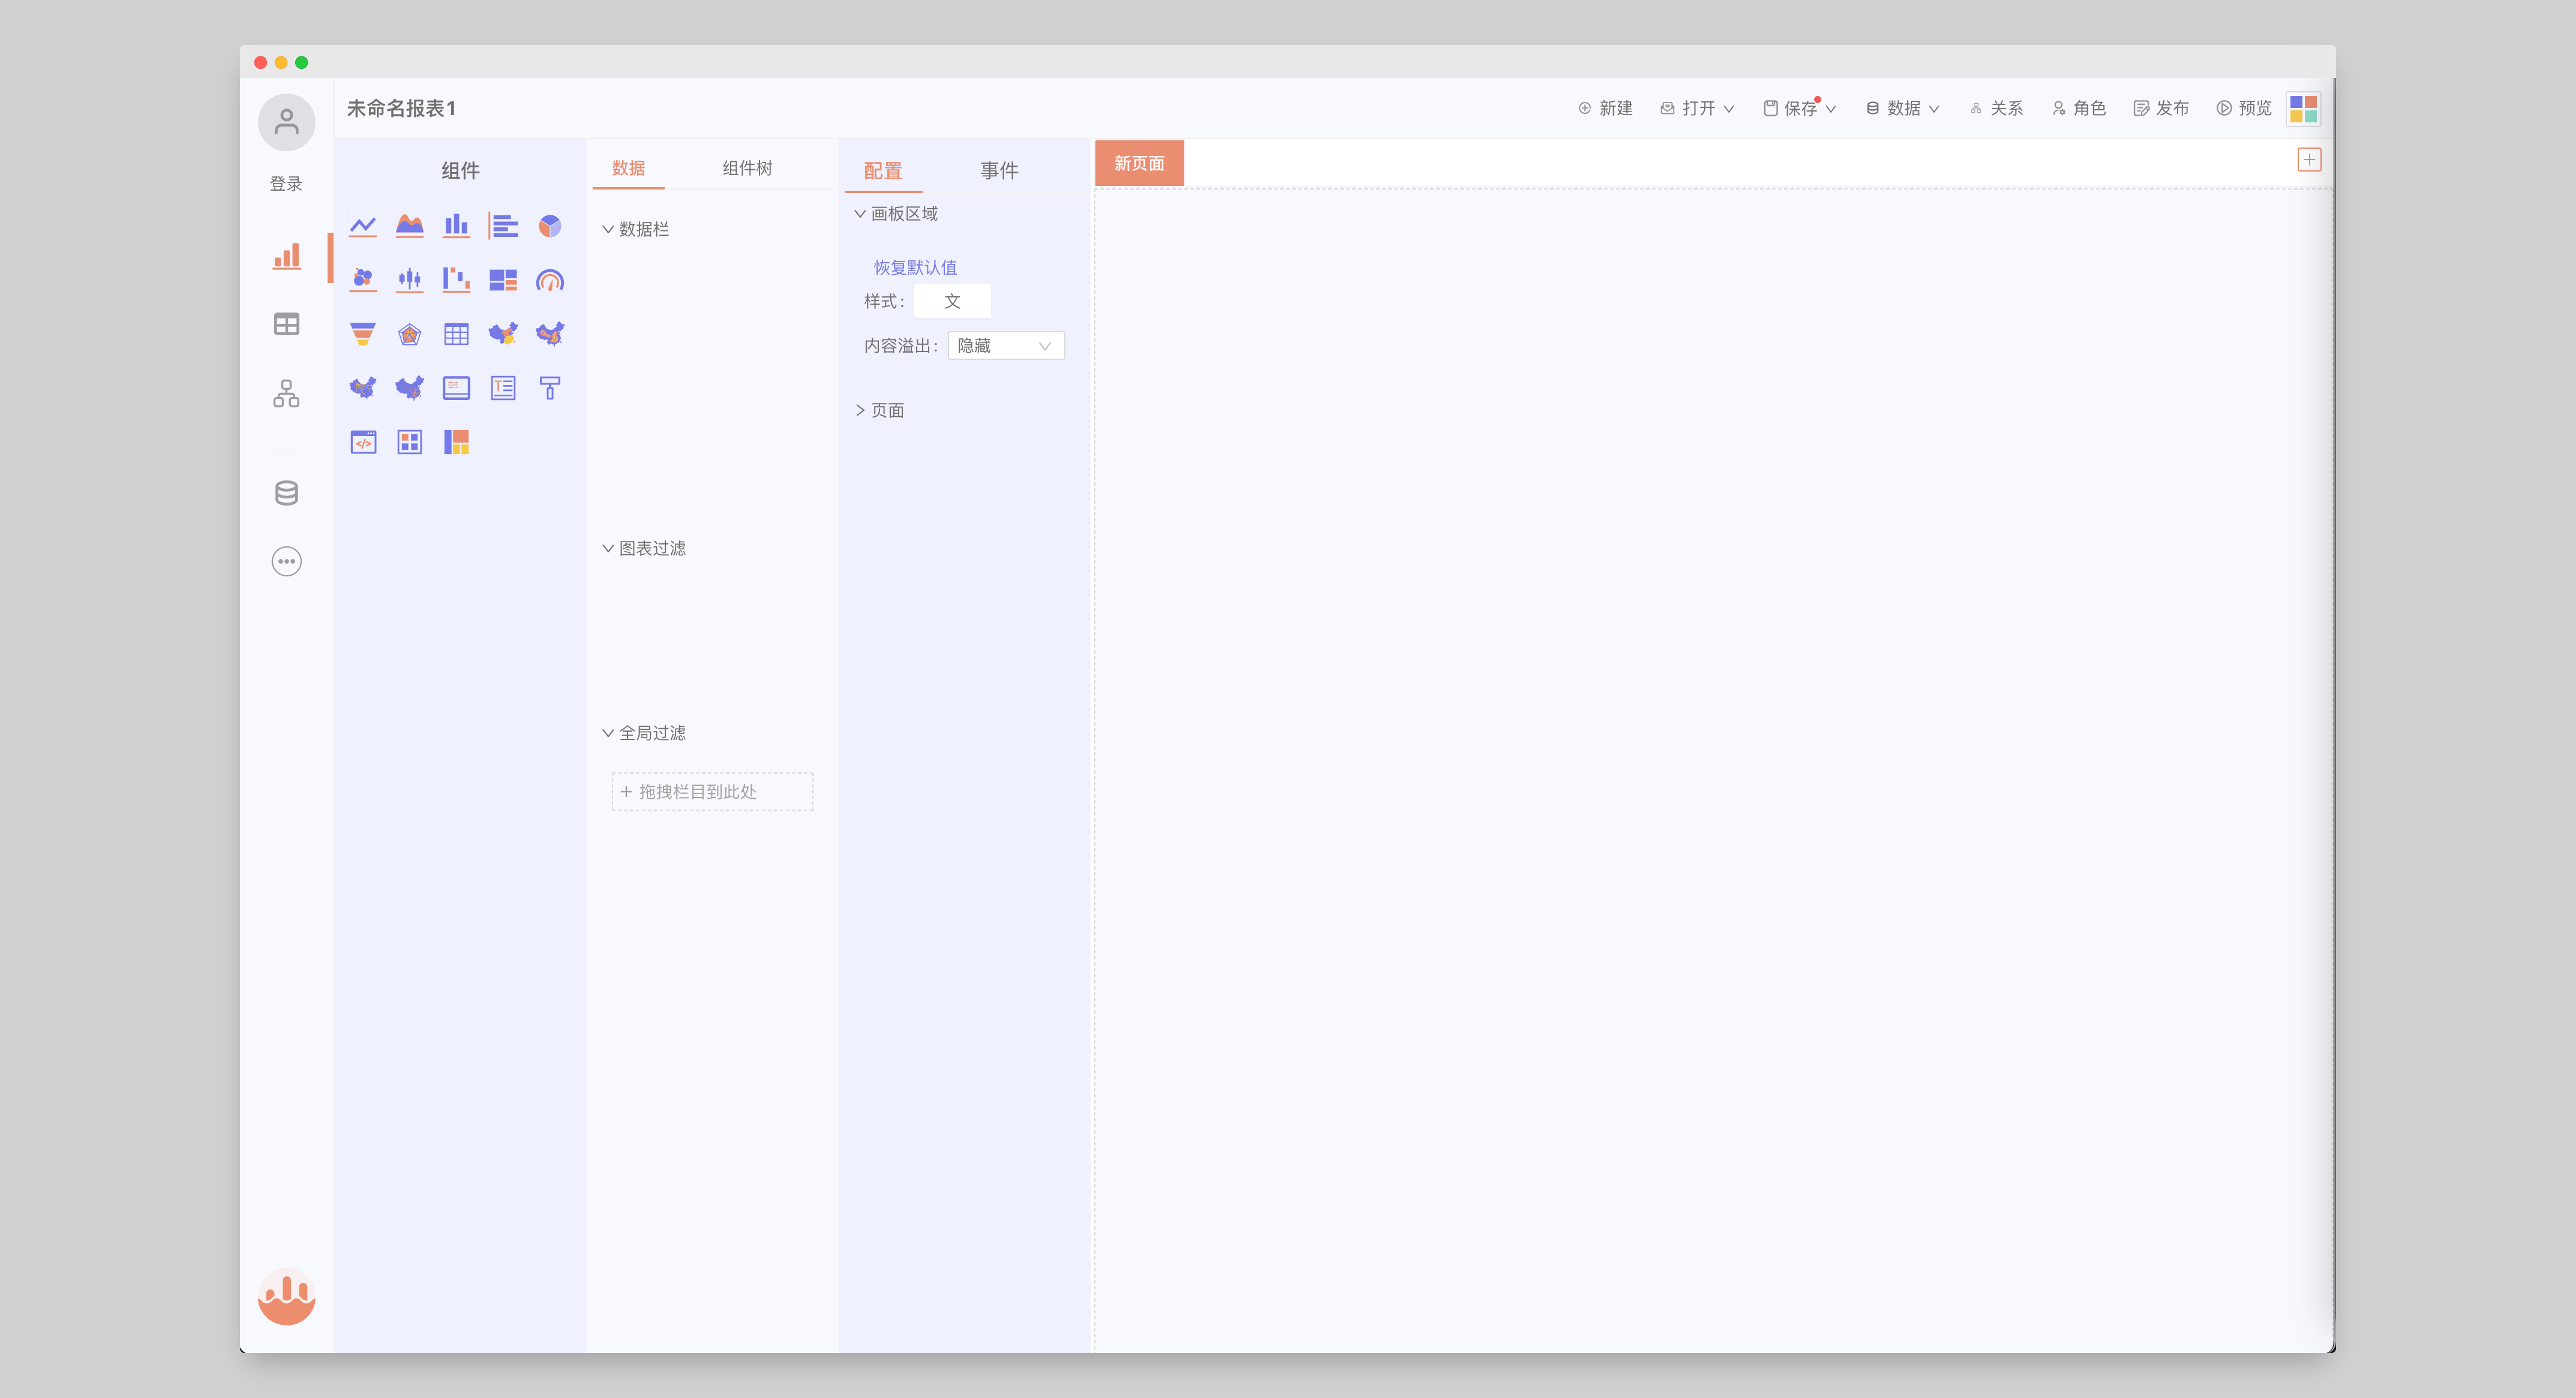2576x1398 pixels.
Task: Select the treemap chart component
Action: click(x=503, y=280)
